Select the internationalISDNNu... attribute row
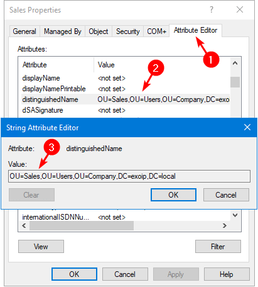The image size is (258, 287). coord(125,217)
